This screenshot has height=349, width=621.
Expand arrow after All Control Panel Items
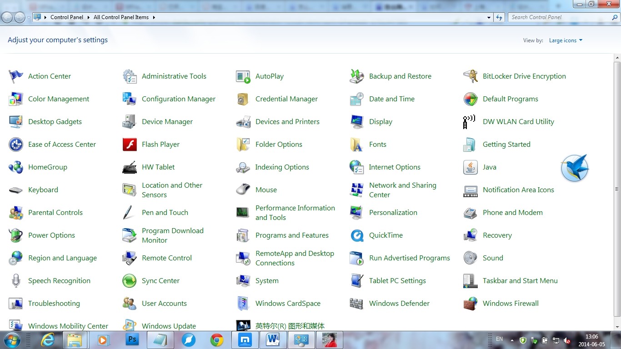point(154,17)
